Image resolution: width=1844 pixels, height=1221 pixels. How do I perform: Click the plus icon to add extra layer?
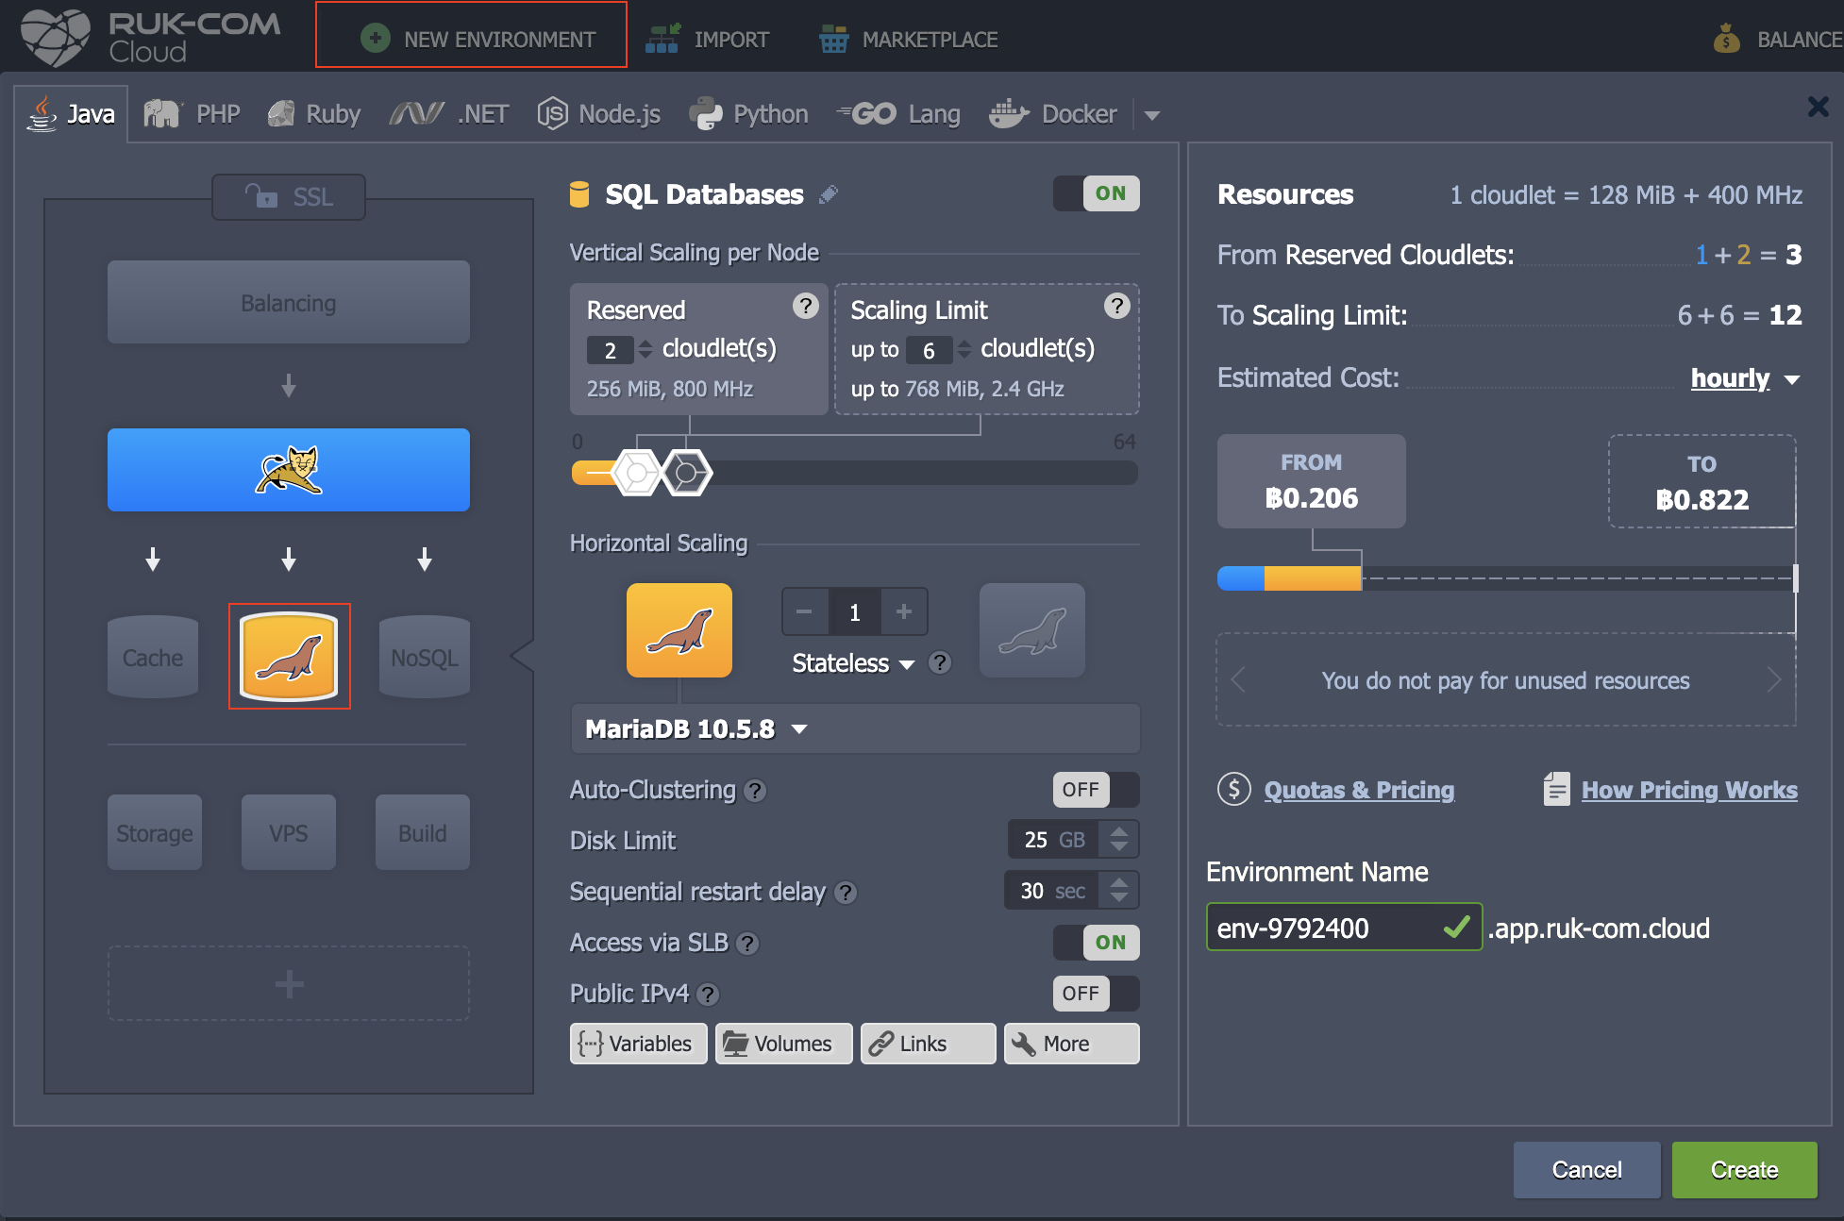(x=289, y=984)
